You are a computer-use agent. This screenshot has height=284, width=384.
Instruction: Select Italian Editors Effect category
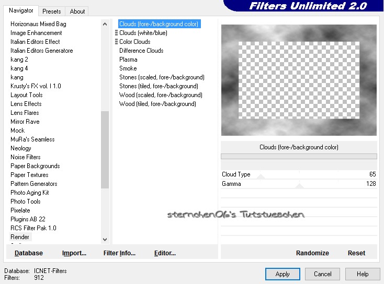[35, 42]
